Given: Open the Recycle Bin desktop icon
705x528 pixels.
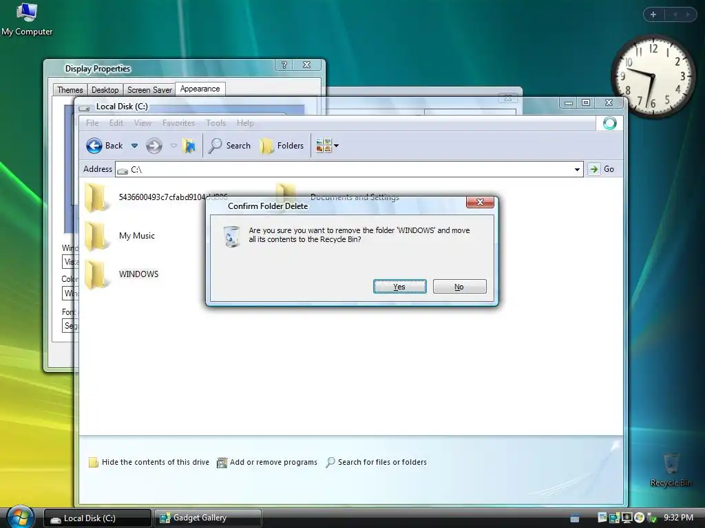Looking at the screenshot, I should coord(671,470).
